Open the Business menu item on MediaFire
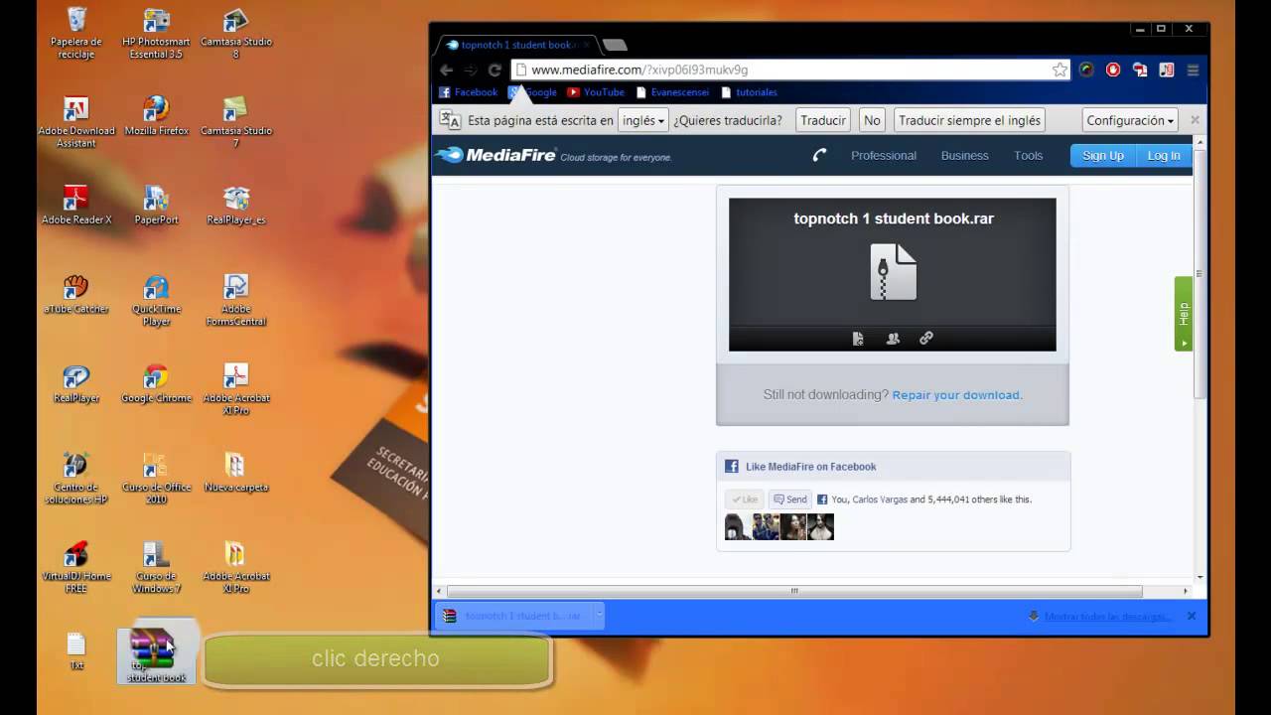 click(x=965, y=156)
